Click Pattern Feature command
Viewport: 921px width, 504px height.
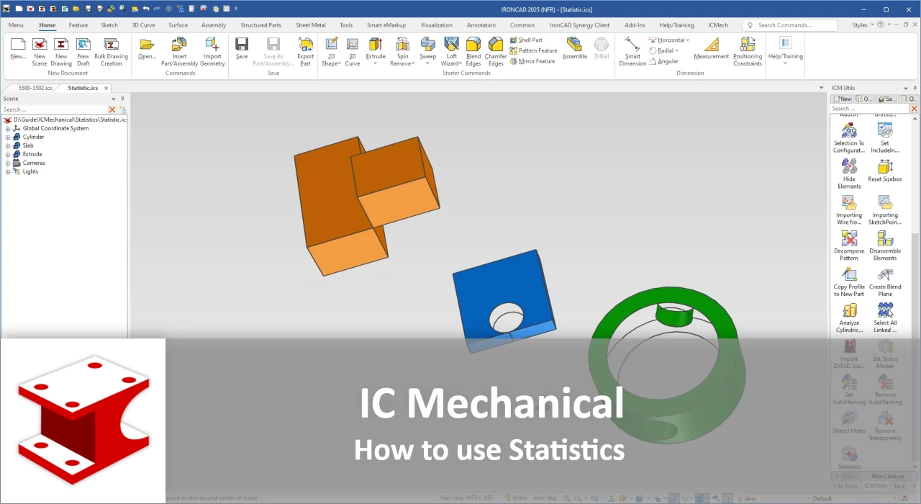(533, 50)
